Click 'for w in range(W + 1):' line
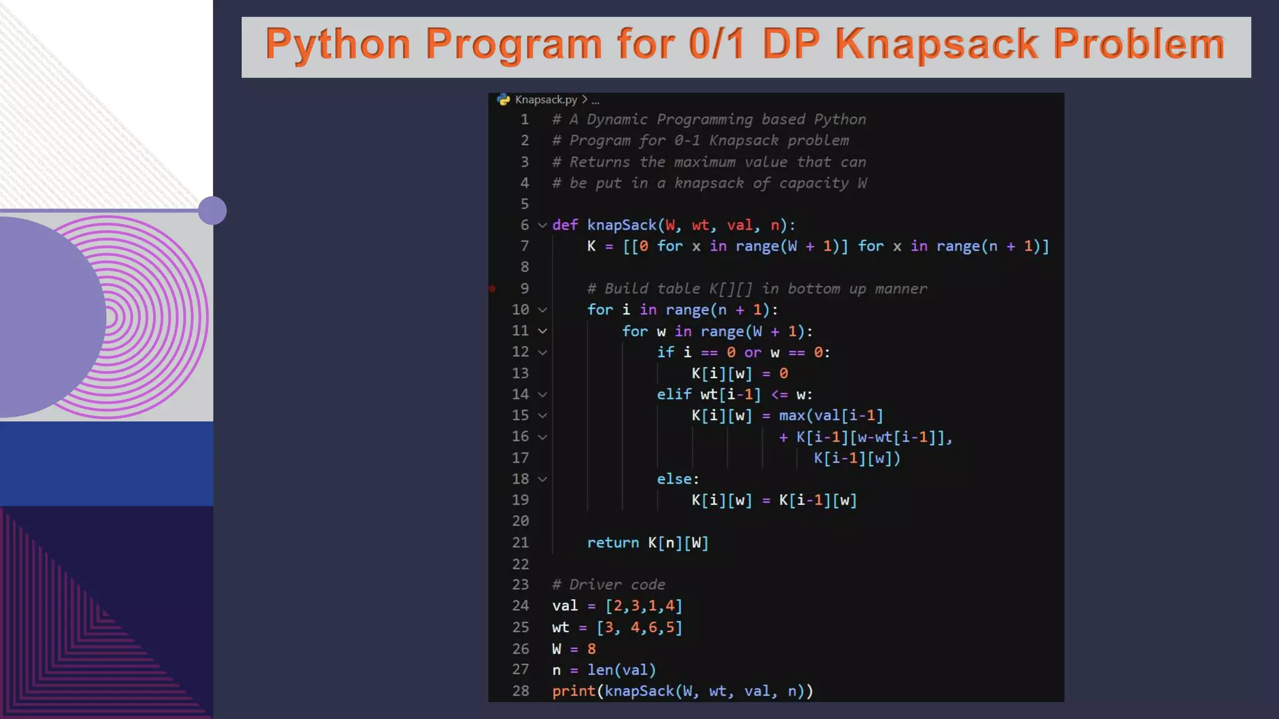1279x719 pixels. (x=718, y=331)
